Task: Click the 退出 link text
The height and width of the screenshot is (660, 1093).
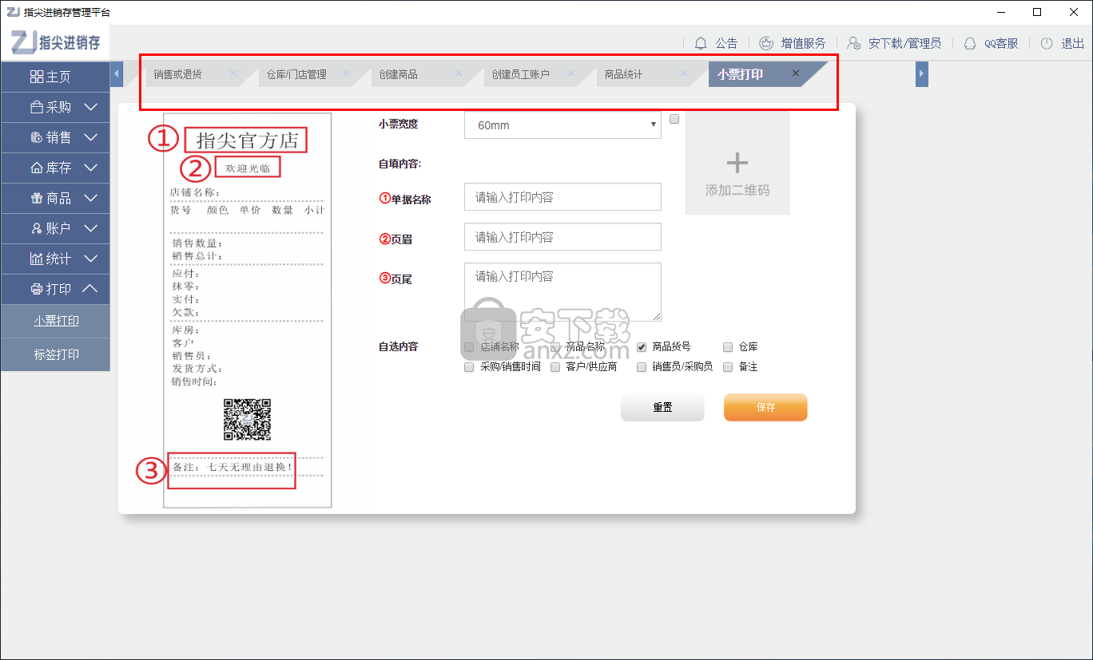Action: click(x=1072, y=43)
